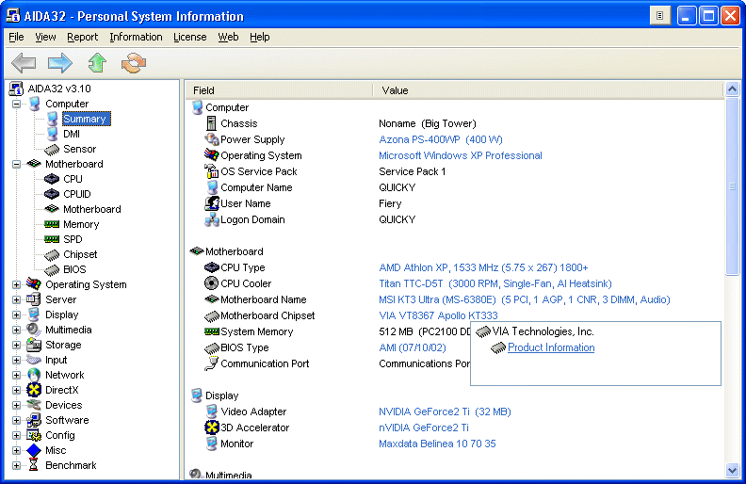The image size is (746, 484).
Task: Click the Field column header
Action: click(x=280, y=90)
